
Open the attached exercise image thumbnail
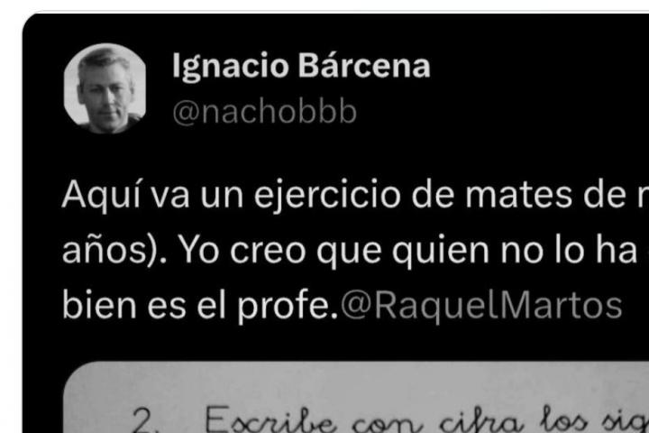pos(356,397)
